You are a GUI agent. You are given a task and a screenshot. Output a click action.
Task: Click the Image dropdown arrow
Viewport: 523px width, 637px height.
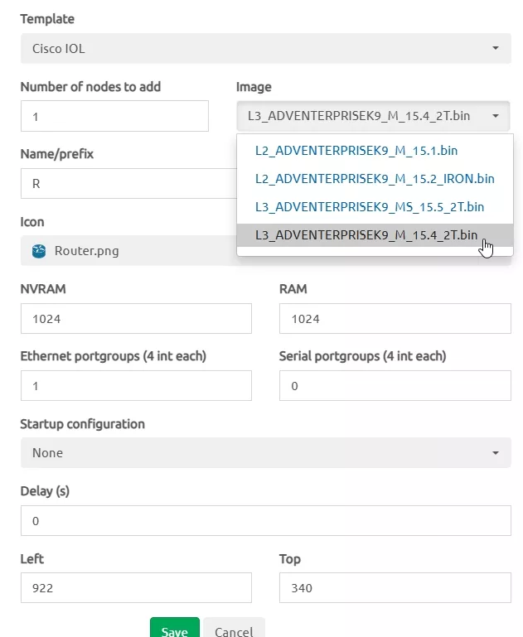tap(496, 116)
